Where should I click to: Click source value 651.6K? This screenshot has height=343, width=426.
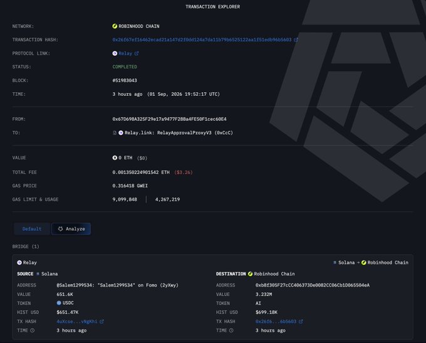(65, 294)
